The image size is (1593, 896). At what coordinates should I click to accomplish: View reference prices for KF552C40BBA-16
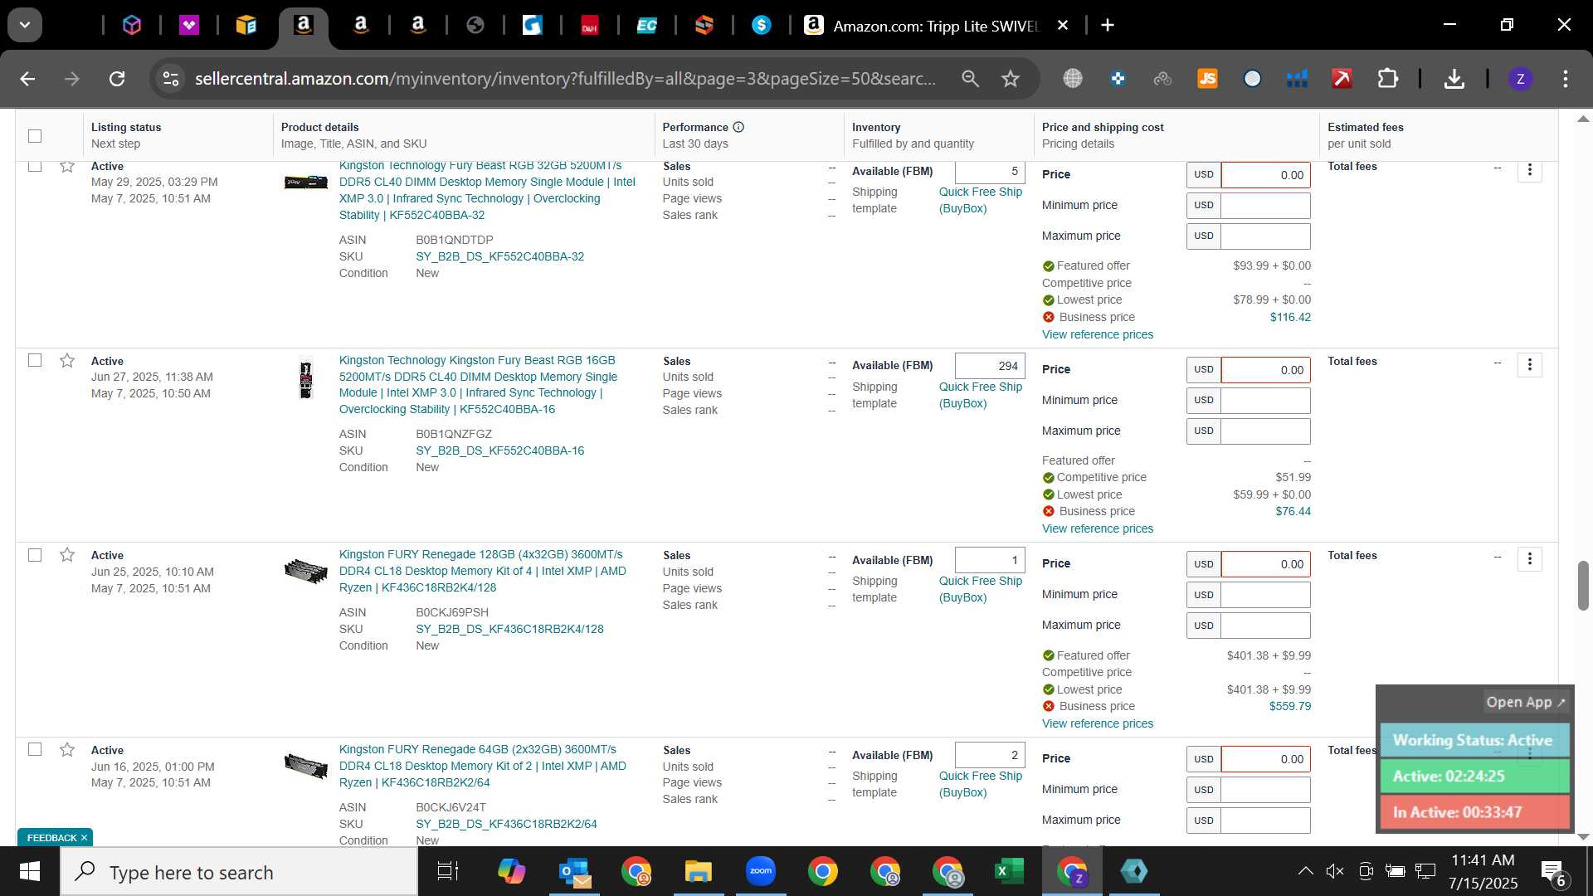point(1098,528)
